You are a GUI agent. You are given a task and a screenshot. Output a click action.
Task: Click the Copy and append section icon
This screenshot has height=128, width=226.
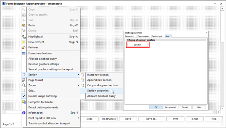[x=83, y=85]
